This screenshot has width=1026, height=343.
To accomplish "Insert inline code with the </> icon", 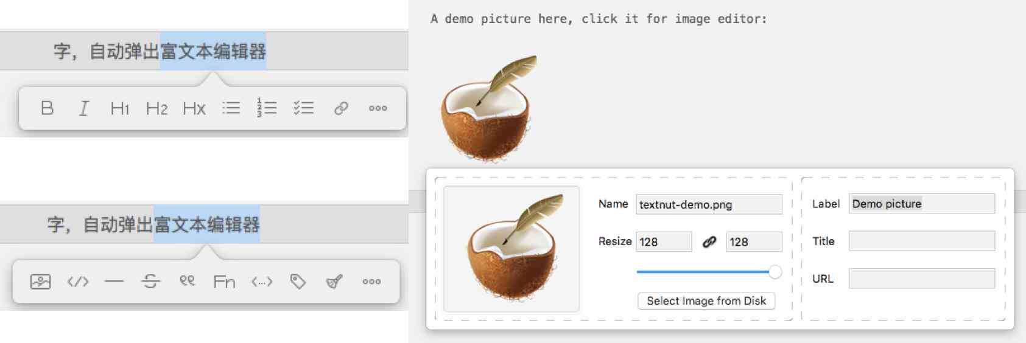I will point(78,282).
